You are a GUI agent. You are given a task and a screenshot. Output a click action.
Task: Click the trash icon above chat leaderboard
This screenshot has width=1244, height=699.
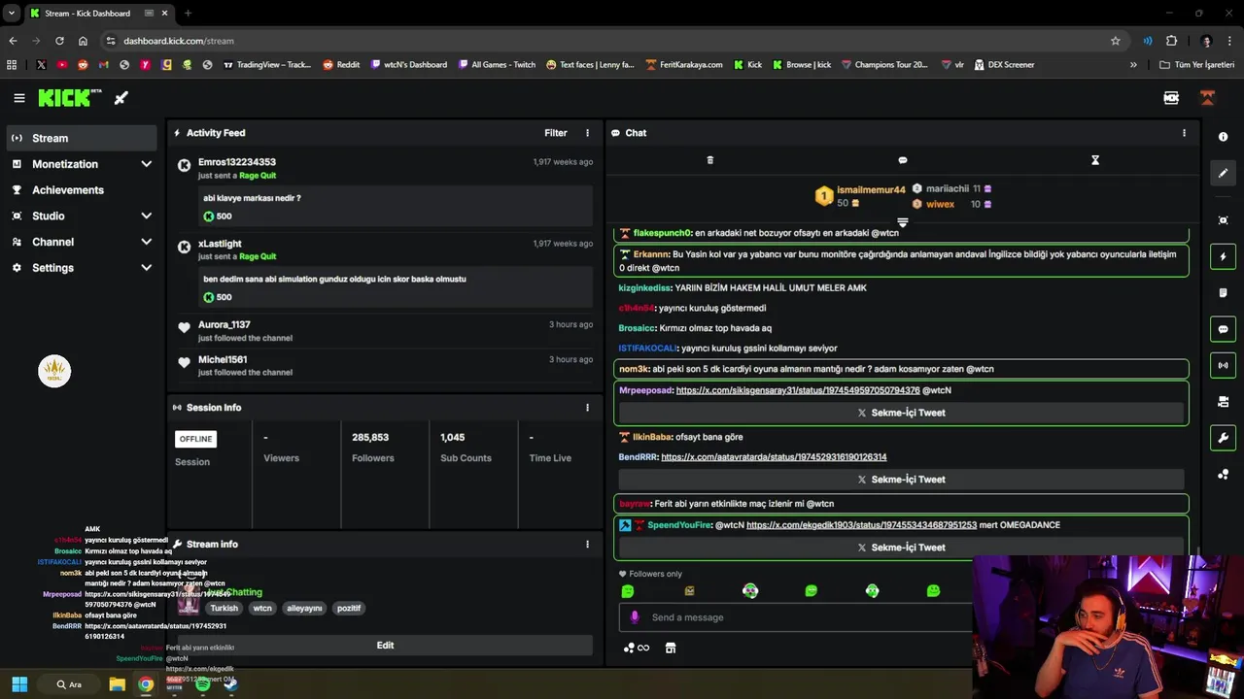(709, 160)
